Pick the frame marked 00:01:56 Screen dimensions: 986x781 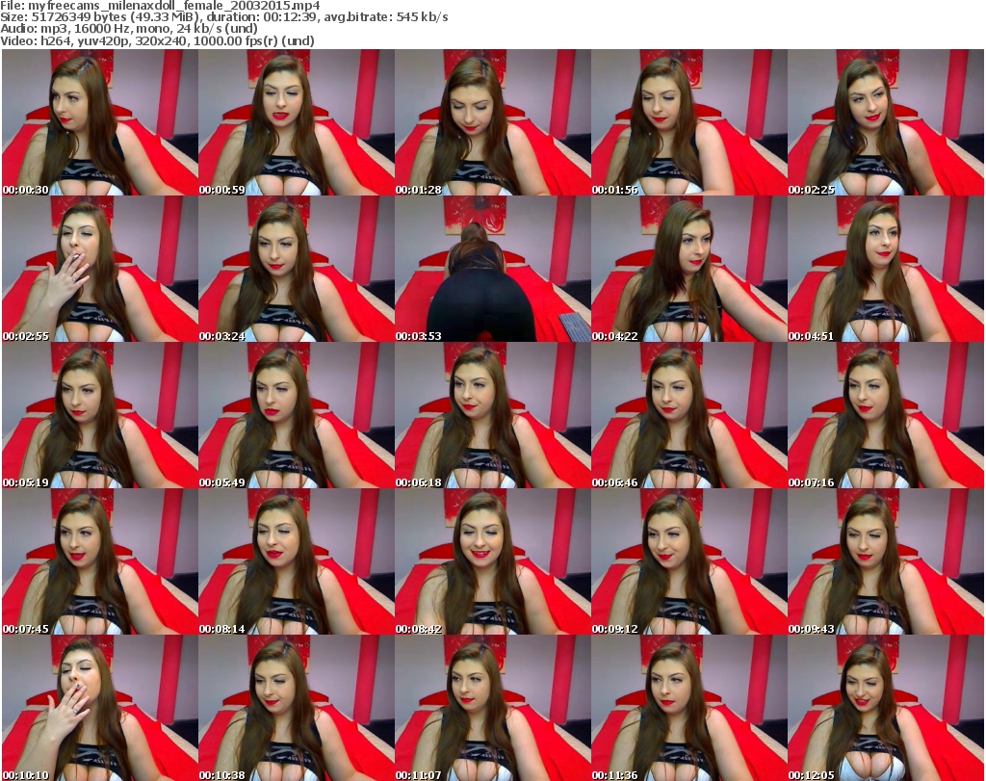point(689,122)
